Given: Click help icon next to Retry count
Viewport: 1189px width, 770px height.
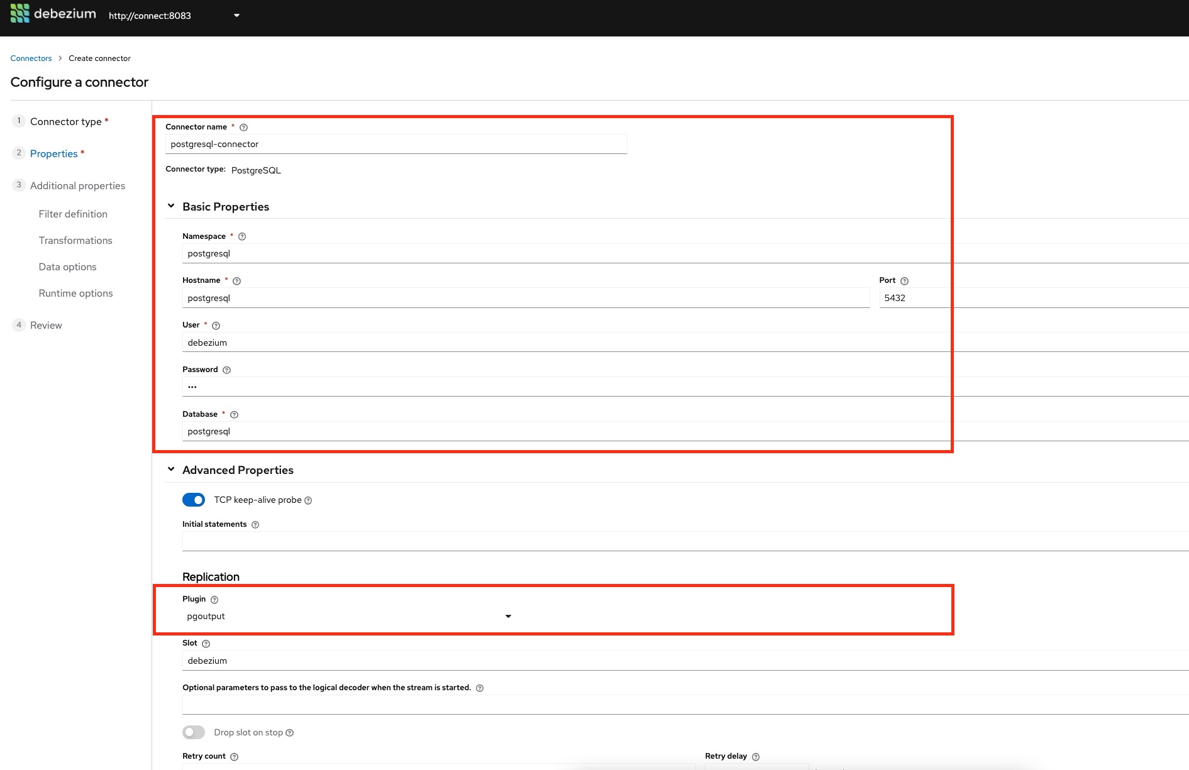Looking at the screenshot, I should [235, 757].
